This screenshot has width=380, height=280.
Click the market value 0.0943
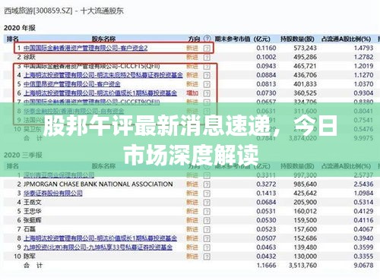pyautogui.click(x=266, y=66)
